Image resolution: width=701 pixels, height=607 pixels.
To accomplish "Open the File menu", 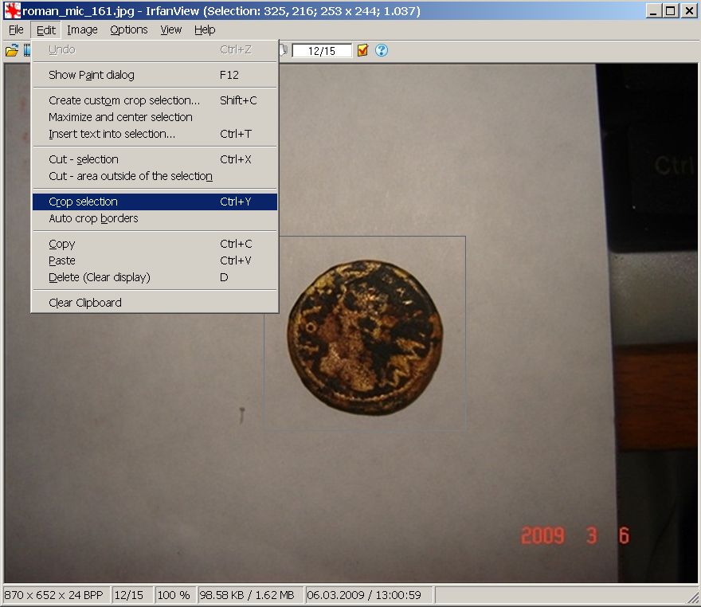I will tap(16, 29).
